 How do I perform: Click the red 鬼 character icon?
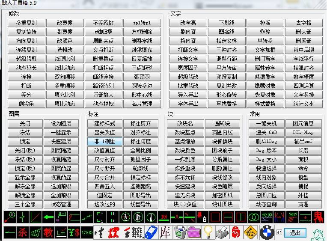[318, 217]
